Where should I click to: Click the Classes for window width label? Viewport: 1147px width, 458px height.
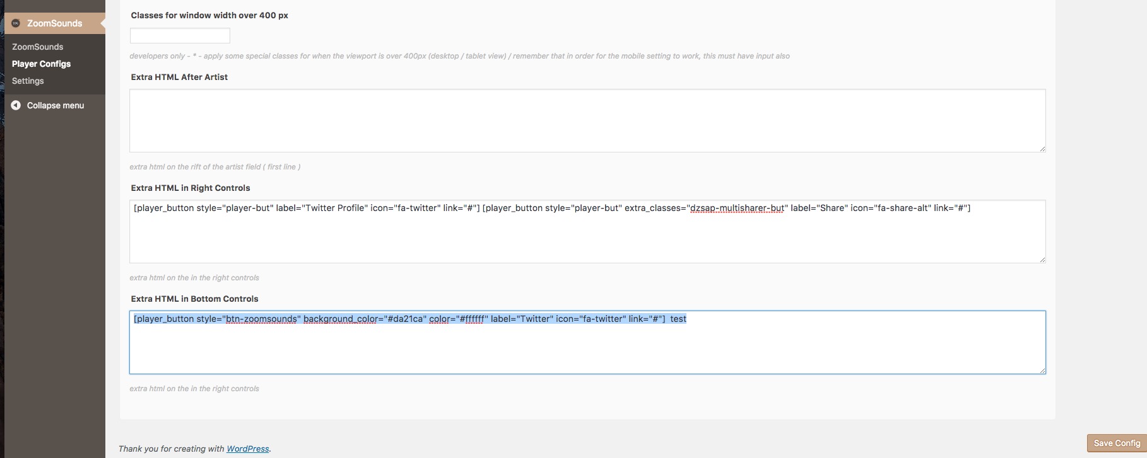(x=209, y=15)
